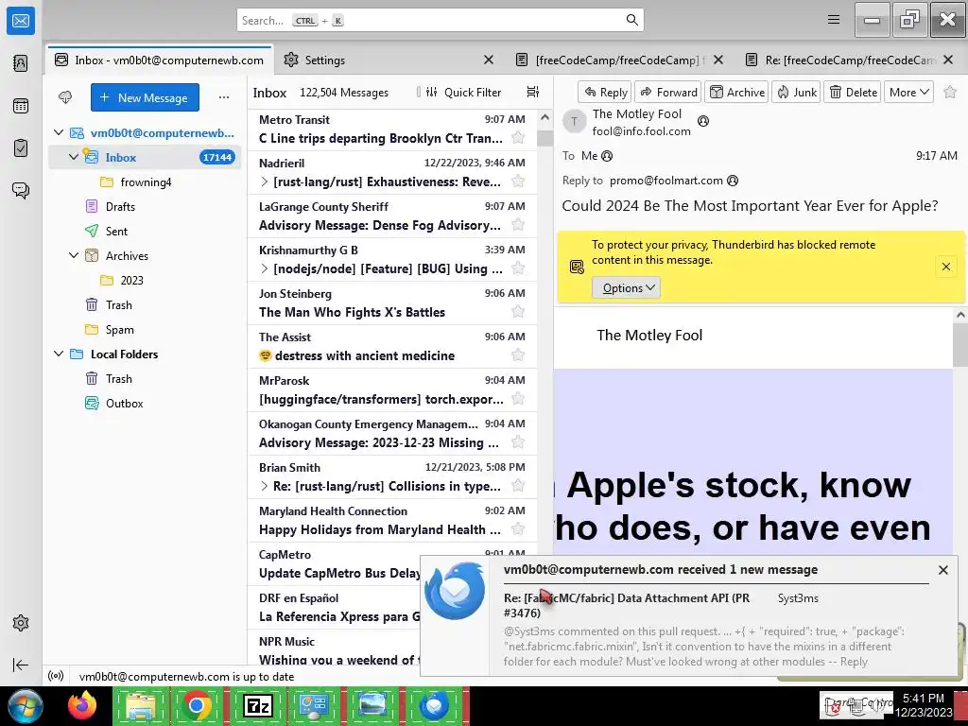Open the file explorer taskbar icon
Viewport: 968px width, 726px height.
[x=141, y=705]
